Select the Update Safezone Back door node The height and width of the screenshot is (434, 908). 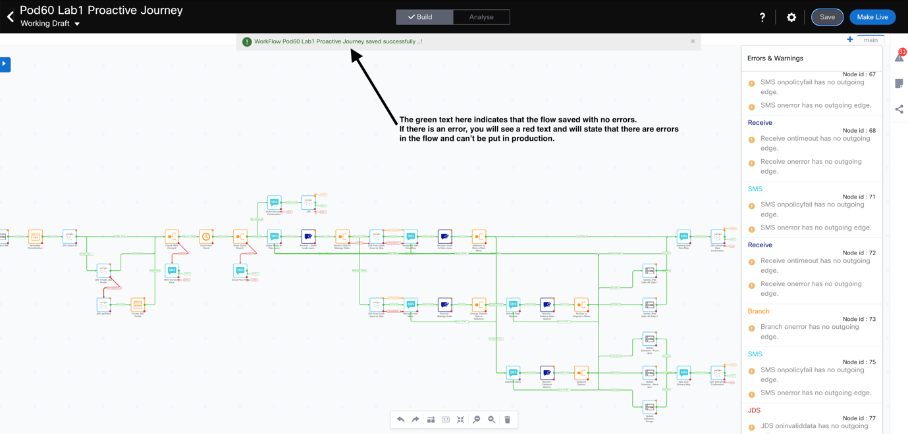coord(649,373)
